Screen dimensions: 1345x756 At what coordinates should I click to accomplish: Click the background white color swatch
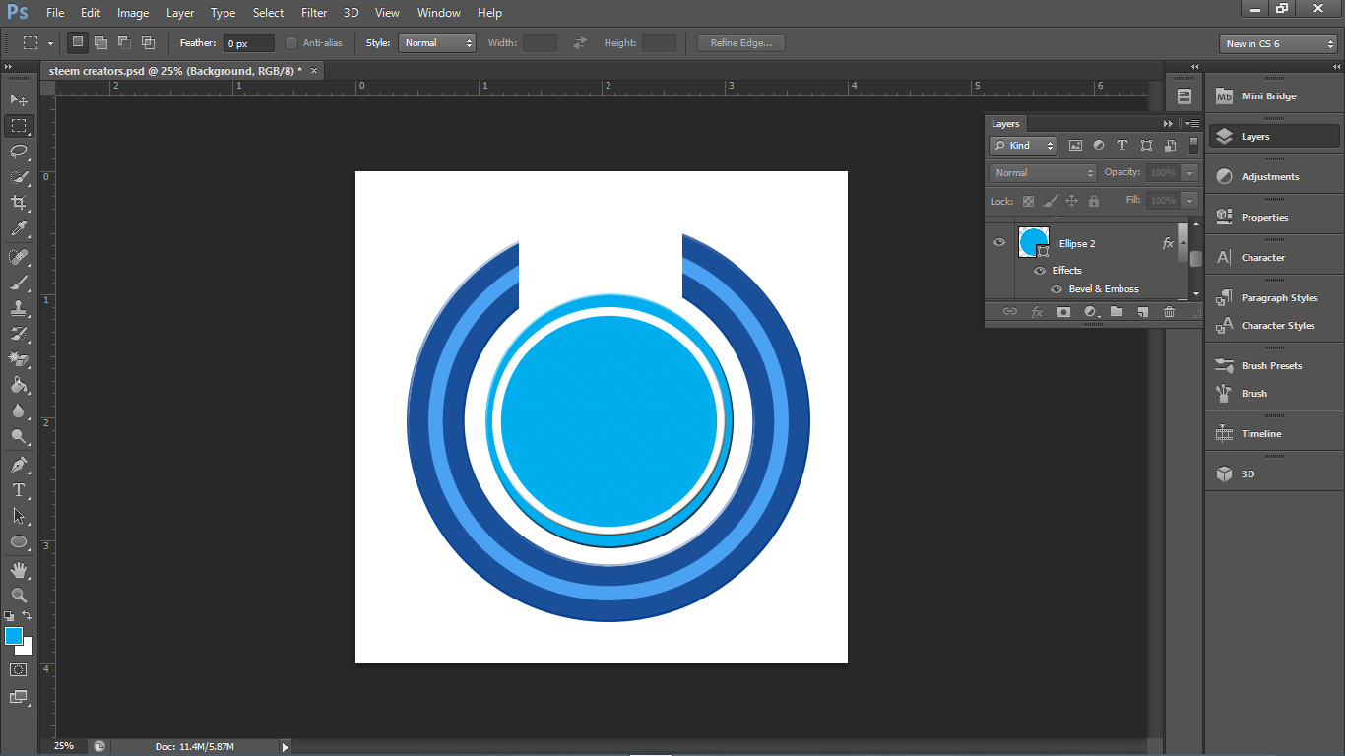click(27, 649)
